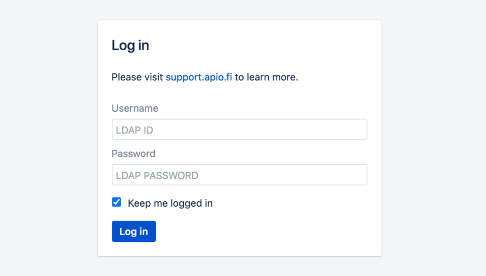Disable the stay logged in option

117,202
